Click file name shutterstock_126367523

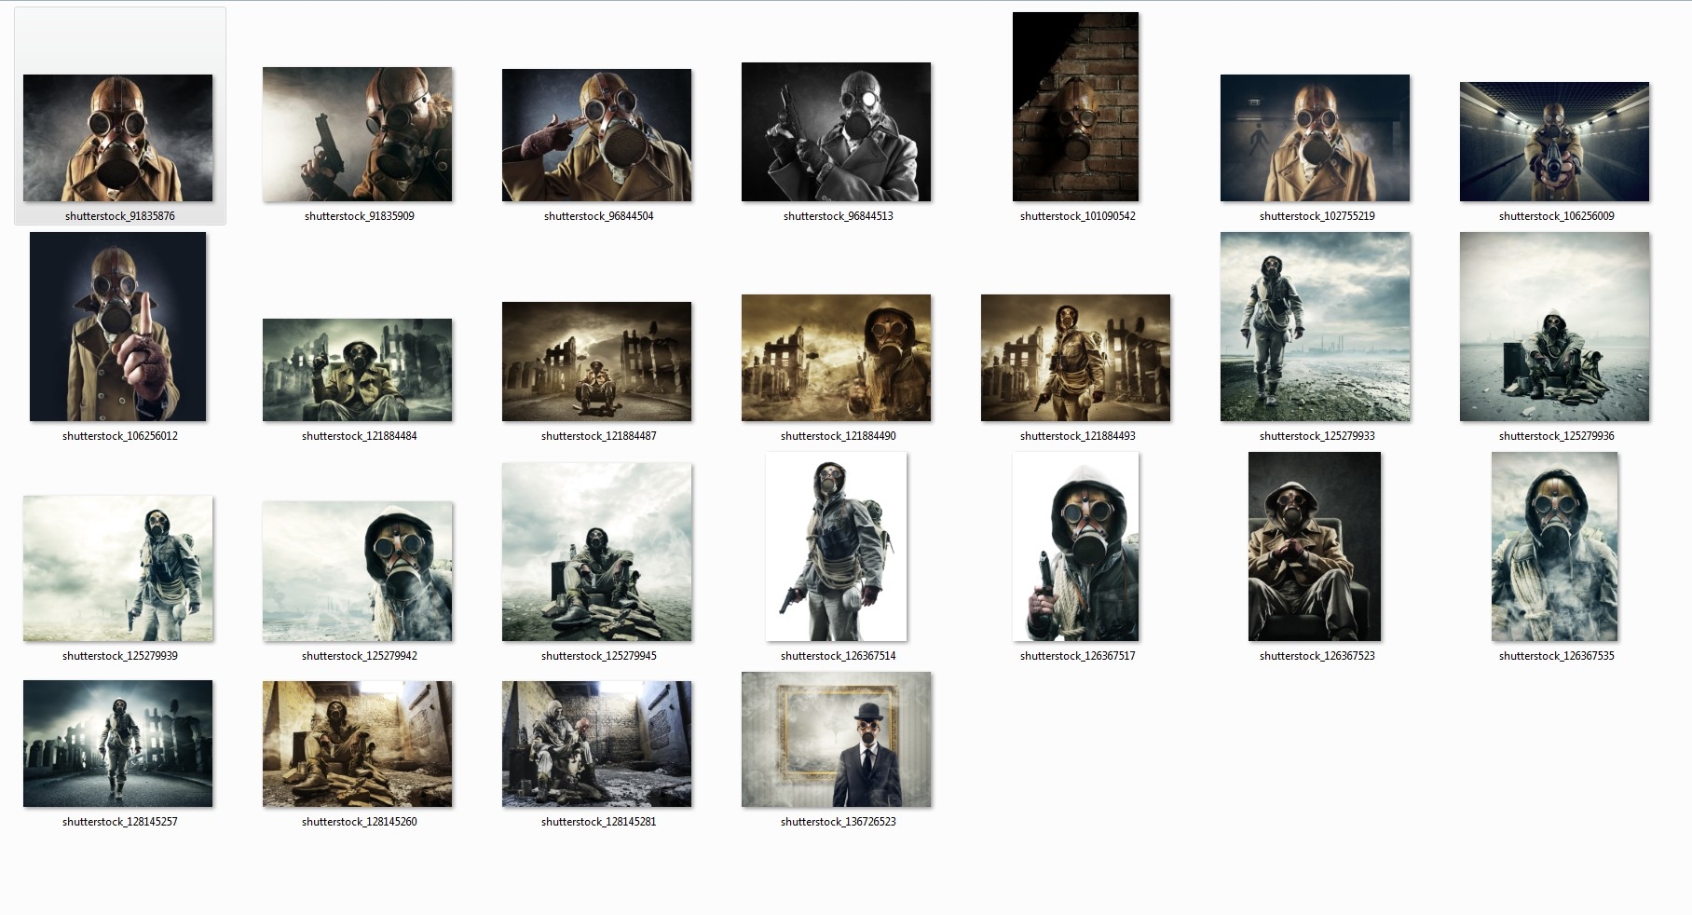[1317, 656]
